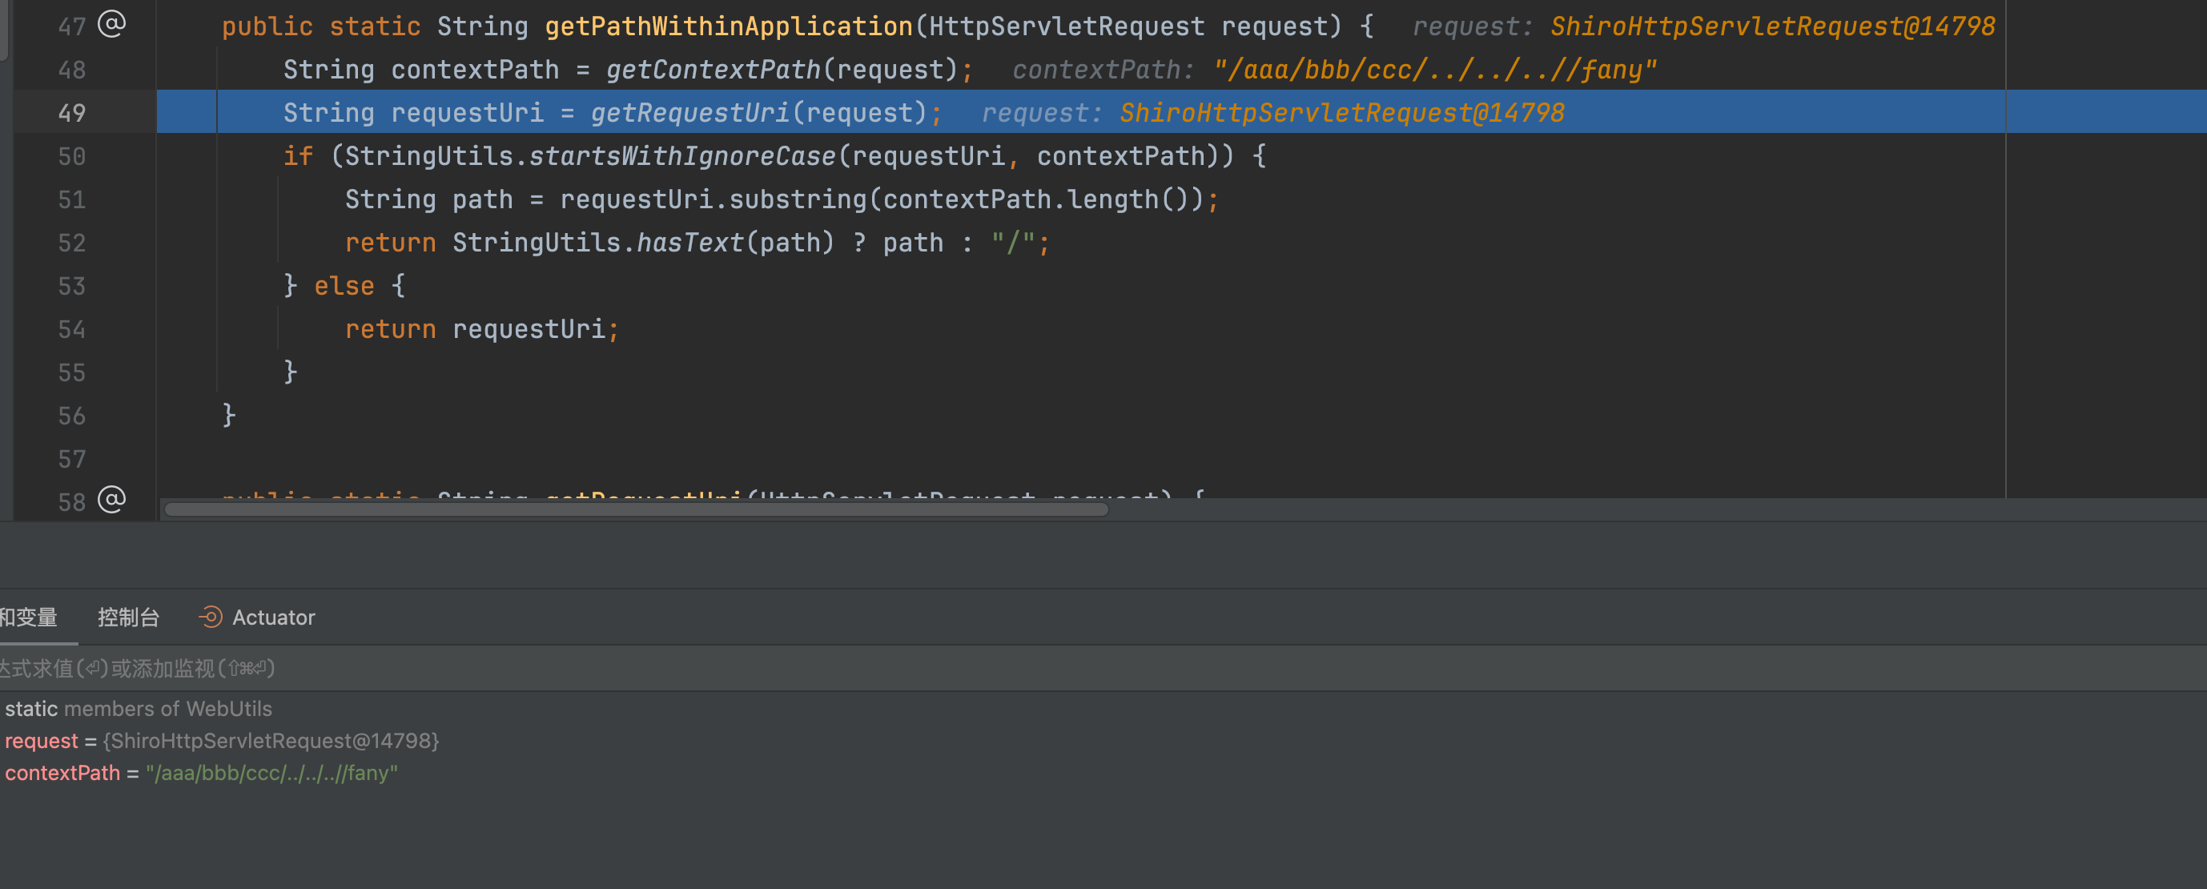Toggle breakpoint at line number 50
Image resolution: width=2207 pixels, height=889 pixels.
point(72,157)
